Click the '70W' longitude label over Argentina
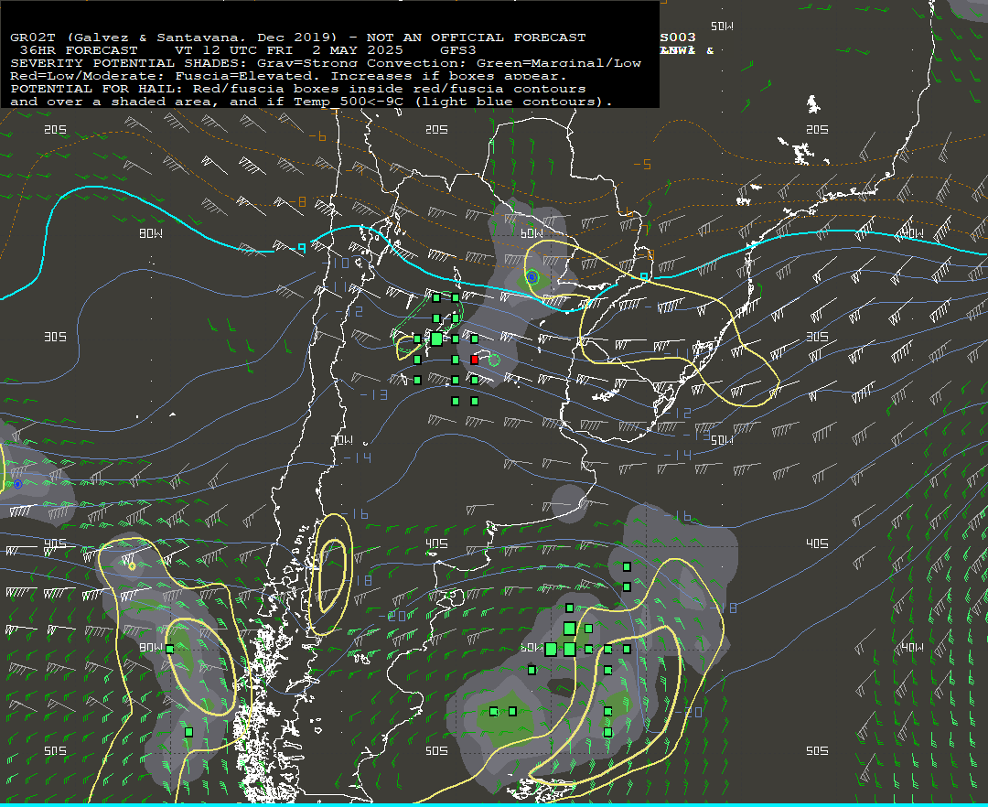The image size is (988, 807). (342, 440)
